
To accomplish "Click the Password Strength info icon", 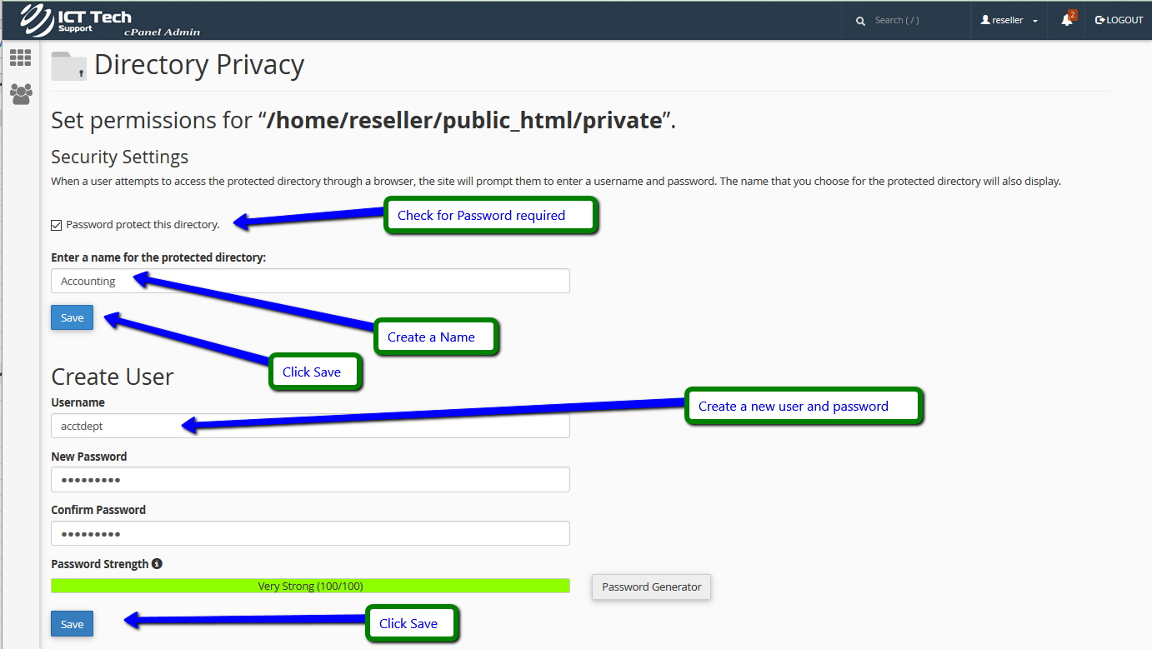I will [157, 564].
